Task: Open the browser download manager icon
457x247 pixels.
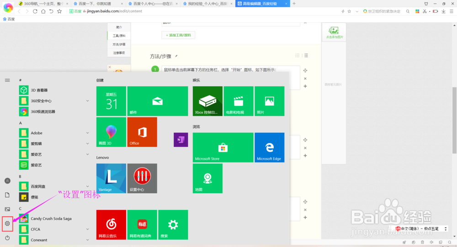Action: (443, 11)
